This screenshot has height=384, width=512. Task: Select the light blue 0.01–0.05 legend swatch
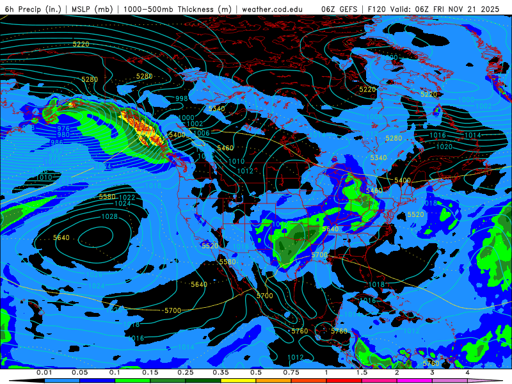(x=62, y=381)
